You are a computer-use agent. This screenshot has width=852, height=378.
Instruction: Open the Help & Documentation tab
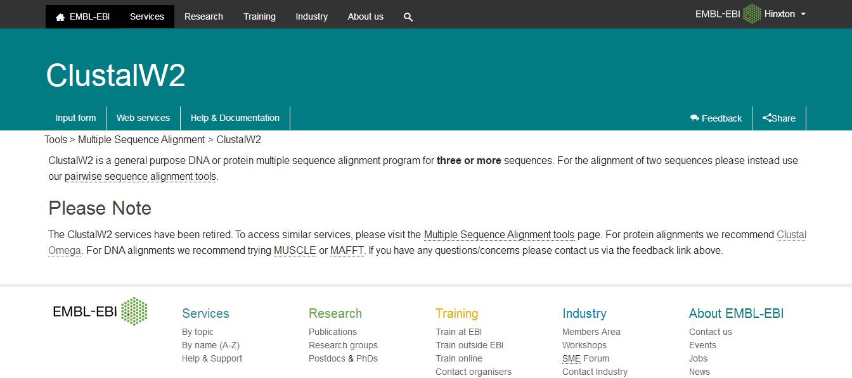point(235,118)
